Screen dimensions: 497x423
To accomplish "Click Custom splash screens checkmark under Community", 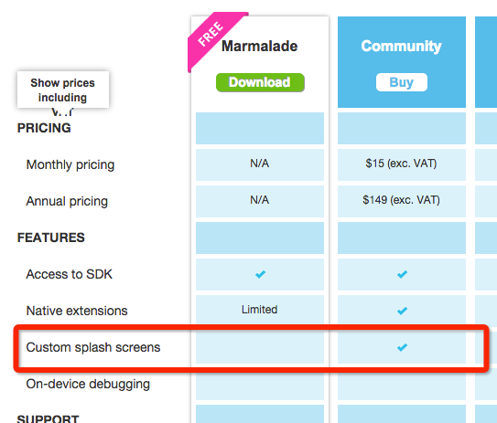I will [x=402, y=347].
